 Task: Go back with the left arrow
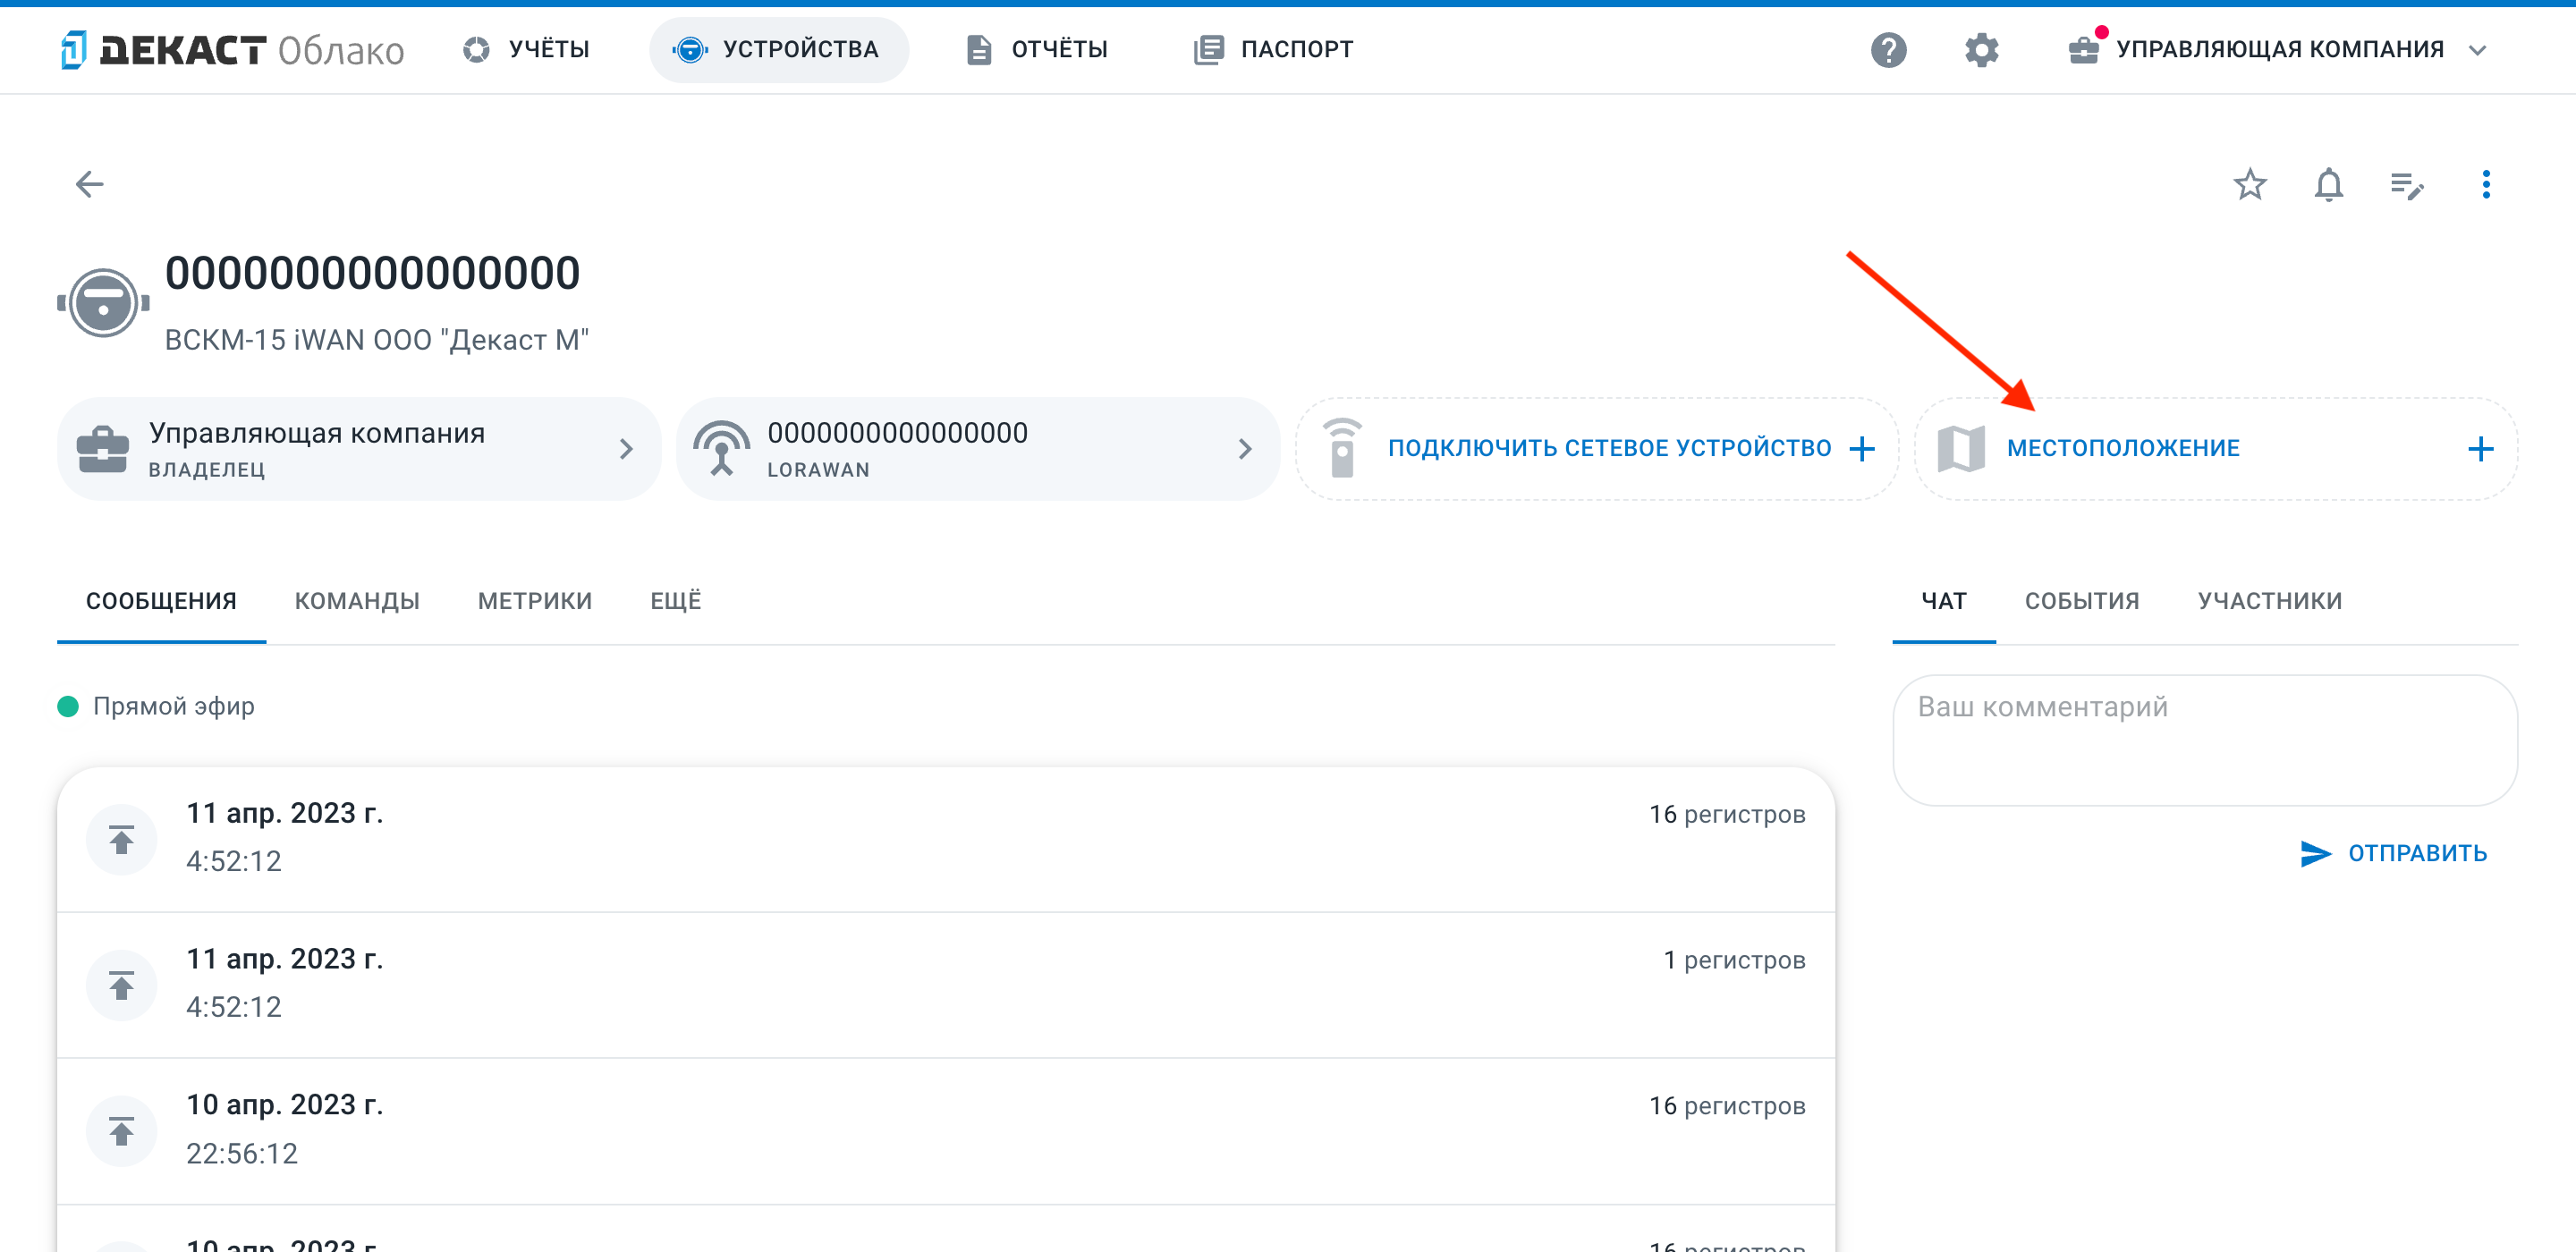tap(90, 184)
